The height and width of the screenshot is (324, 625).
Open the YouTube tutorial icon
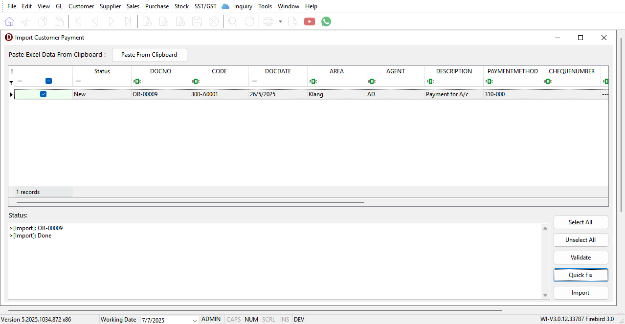click(309, 22)
